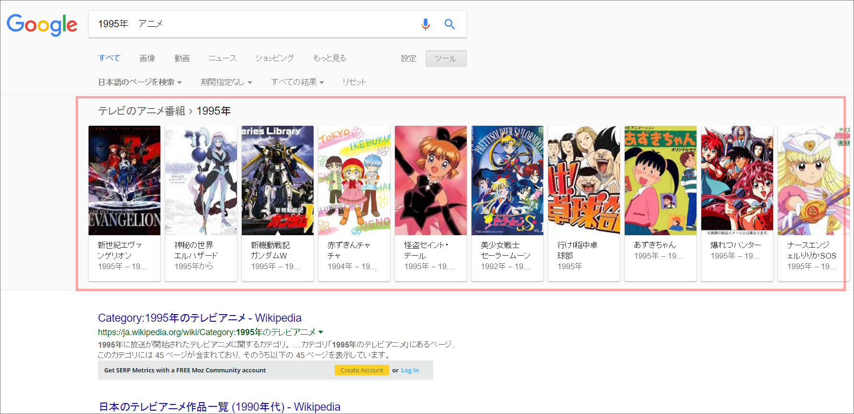This screenshot has height=414, width=854.
Task: Open the ショッピング tab
Action: [275, 58]
